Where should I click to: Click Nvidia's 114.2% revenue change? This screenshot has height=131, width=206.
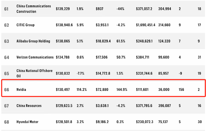(x=82, y=90)
